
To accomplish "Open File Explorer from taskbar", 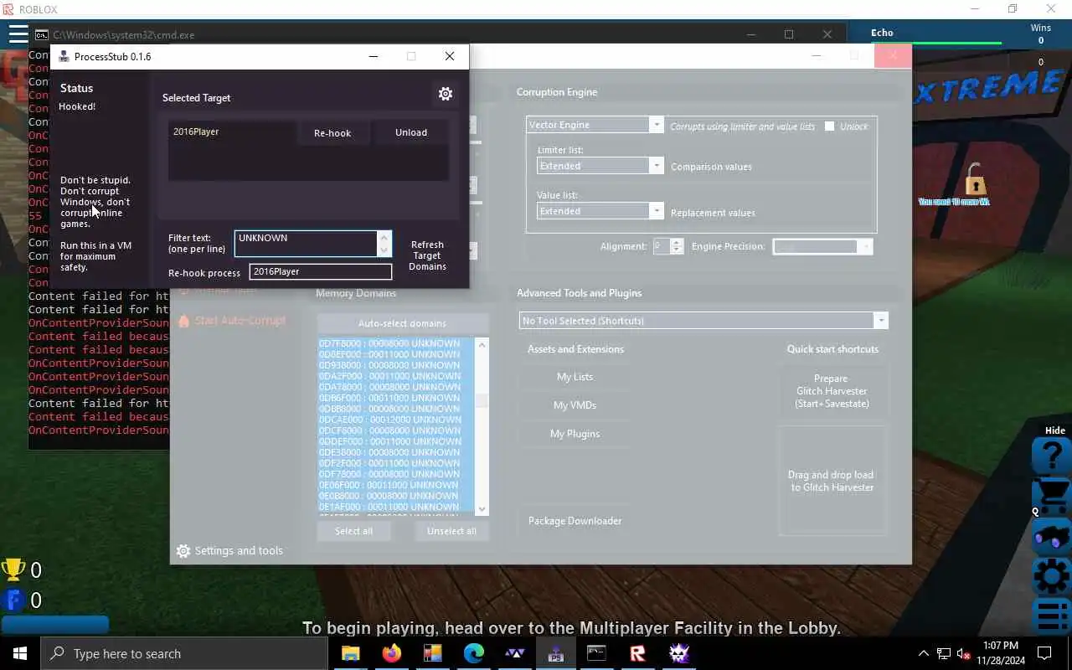I will pos(350,653).
